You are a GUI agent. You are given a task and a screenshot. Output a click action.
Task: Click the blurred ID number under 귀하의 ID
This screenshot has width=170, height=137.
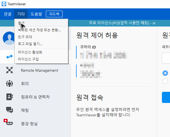tap(104, 55)
